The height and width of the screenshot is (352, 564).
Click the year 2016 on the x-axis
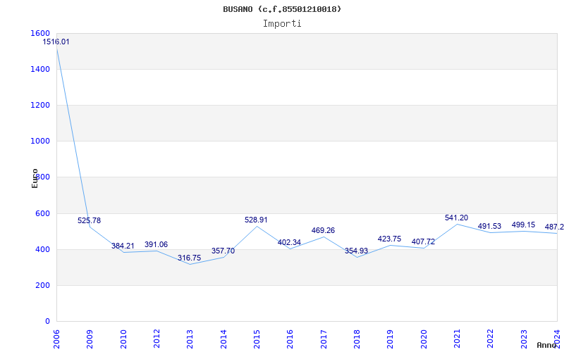[x=290, y=338]
